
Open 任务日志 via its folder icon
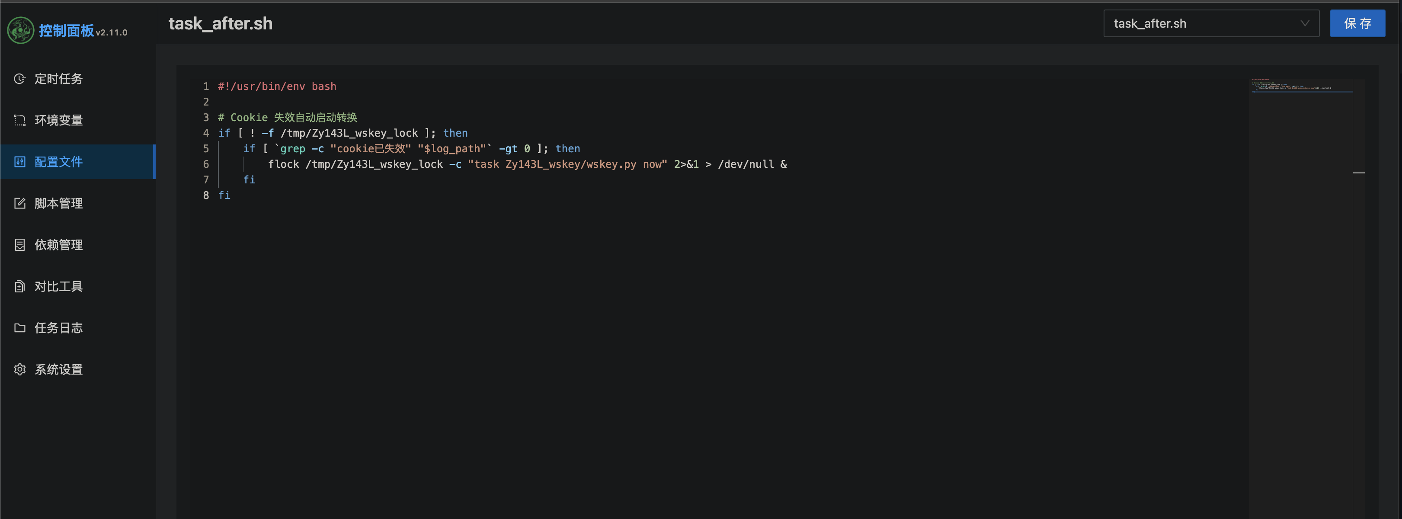coord(19,327)
